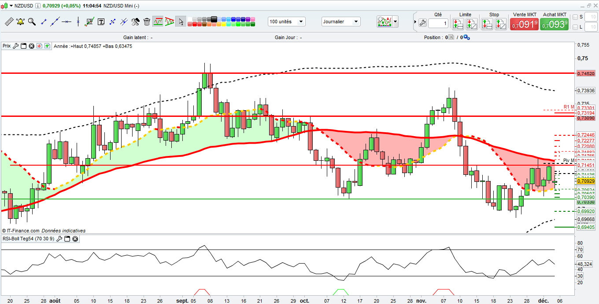The width and height of the screenshot is (599, 304).
Task: Click the close position X icon
Action: tap(451, 37)
